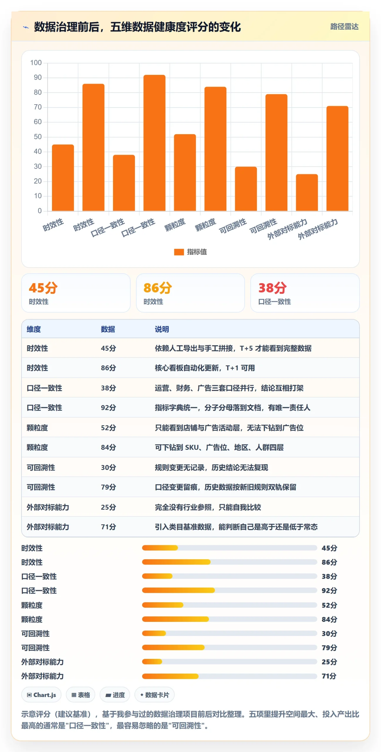This screenshot has width=381, height=752.
Task: Click the progress bar showing 86分
Action: click(230, 562)
